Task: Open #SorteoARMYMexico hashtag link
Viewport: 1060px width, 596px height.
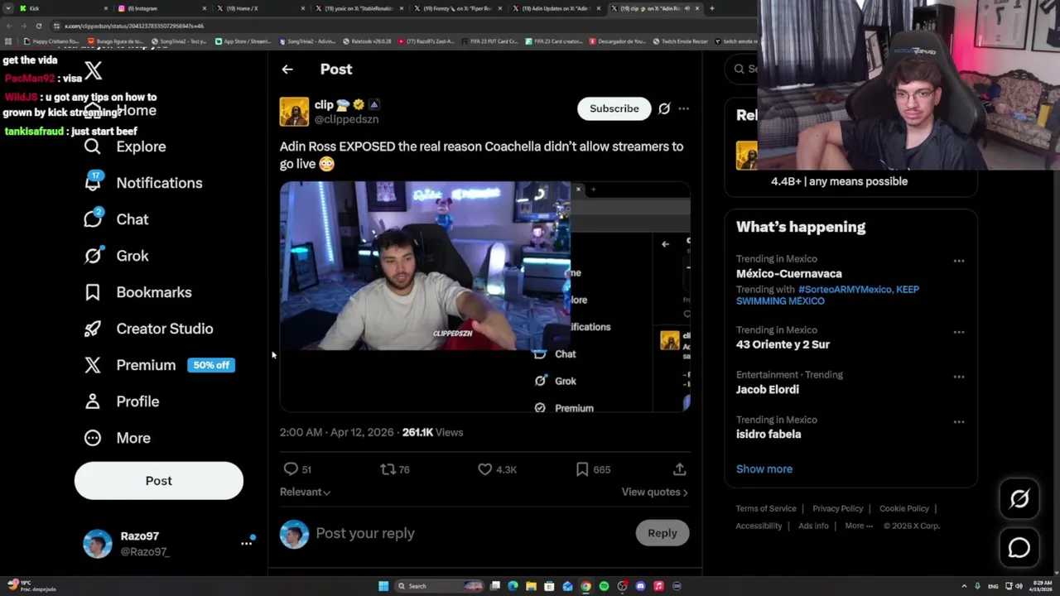Action: click(845, 290)
